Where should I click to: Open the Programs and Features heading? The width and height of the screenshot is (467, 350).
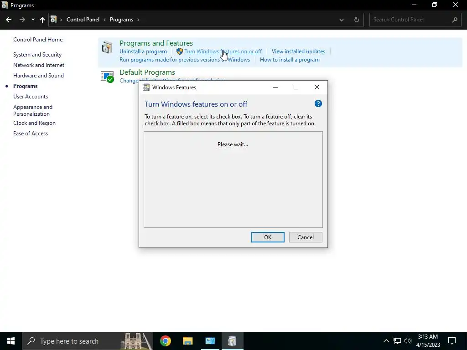[x=156, y=43]
